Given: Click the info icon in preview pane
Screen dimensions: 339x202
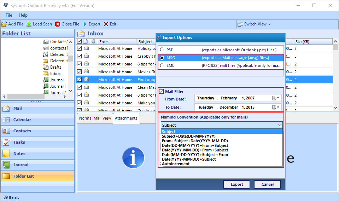Looking at the screenshot, I should [x=133, y=158].
